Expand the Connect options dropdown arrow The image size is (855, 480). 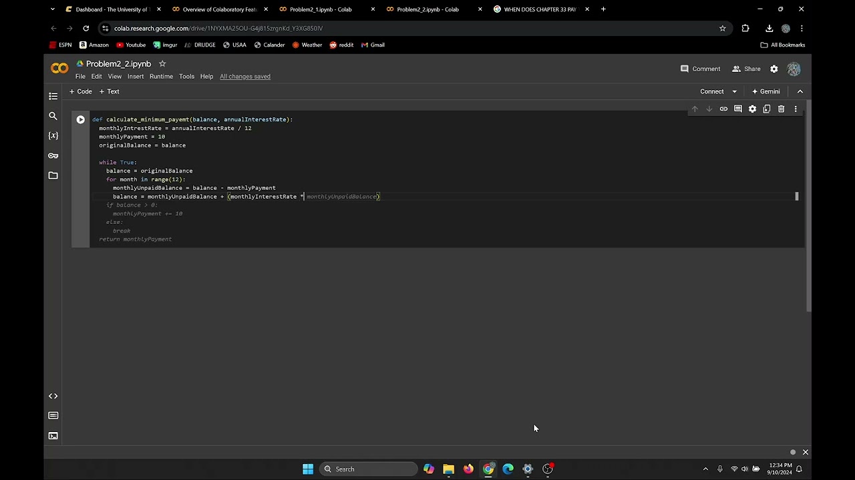coord(734,91)
